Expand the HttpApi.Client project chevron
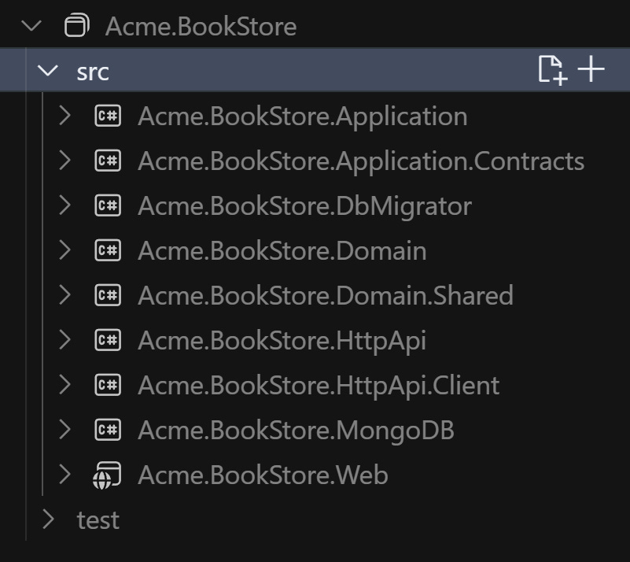630x562 pixels. click(64, 385)
